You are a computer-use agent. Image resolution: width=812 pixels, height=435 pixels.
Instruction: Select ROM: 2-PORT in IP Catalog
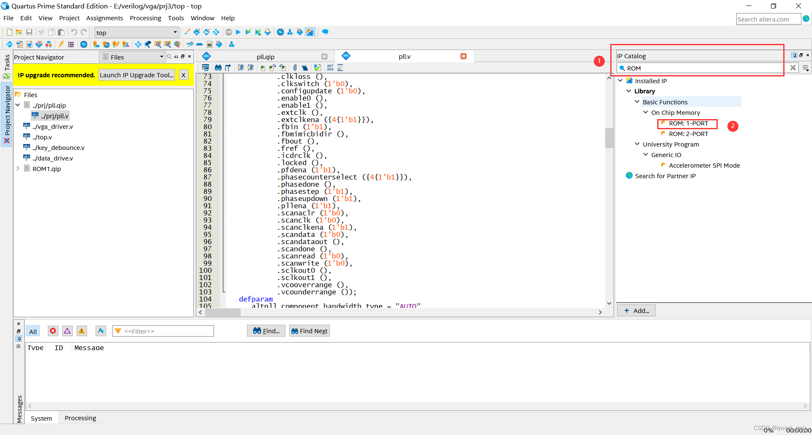(688, 134)
